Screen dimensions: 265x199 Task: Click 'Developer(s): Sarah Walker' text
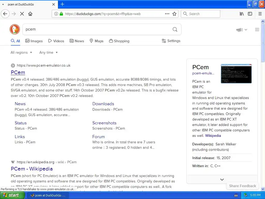(214, 144)
